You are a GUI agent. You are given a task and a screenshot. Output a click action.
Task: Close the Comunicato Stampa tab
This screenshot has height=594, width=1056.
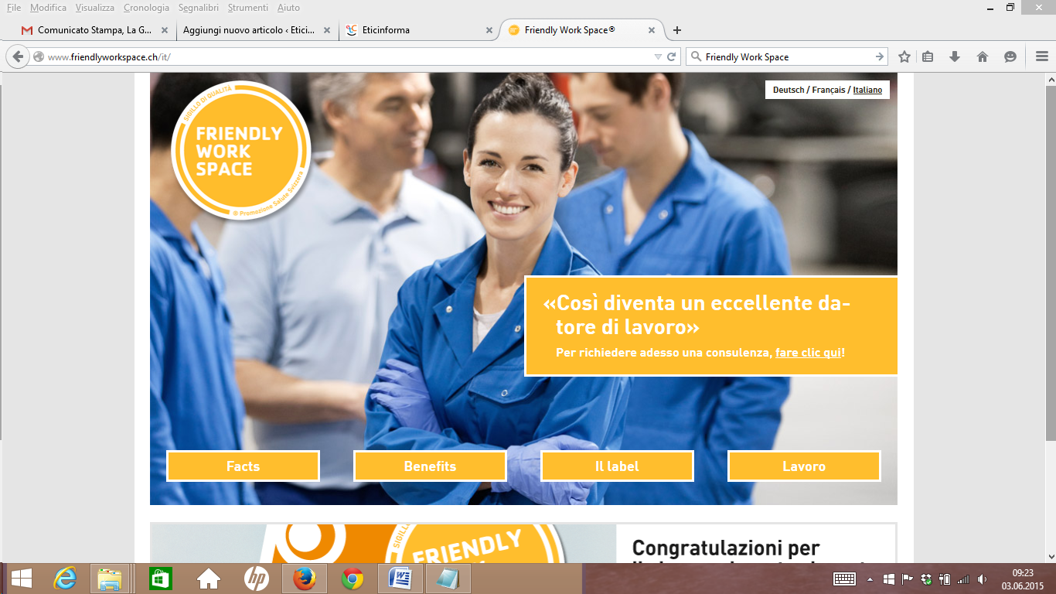(164, 30)
